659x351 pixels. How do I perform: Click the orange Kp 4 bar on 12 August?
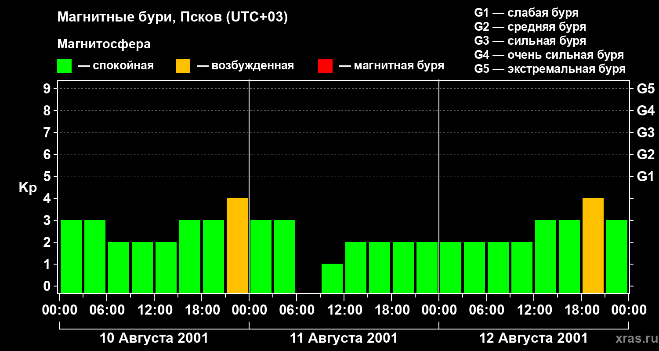[x=593, y=246]
